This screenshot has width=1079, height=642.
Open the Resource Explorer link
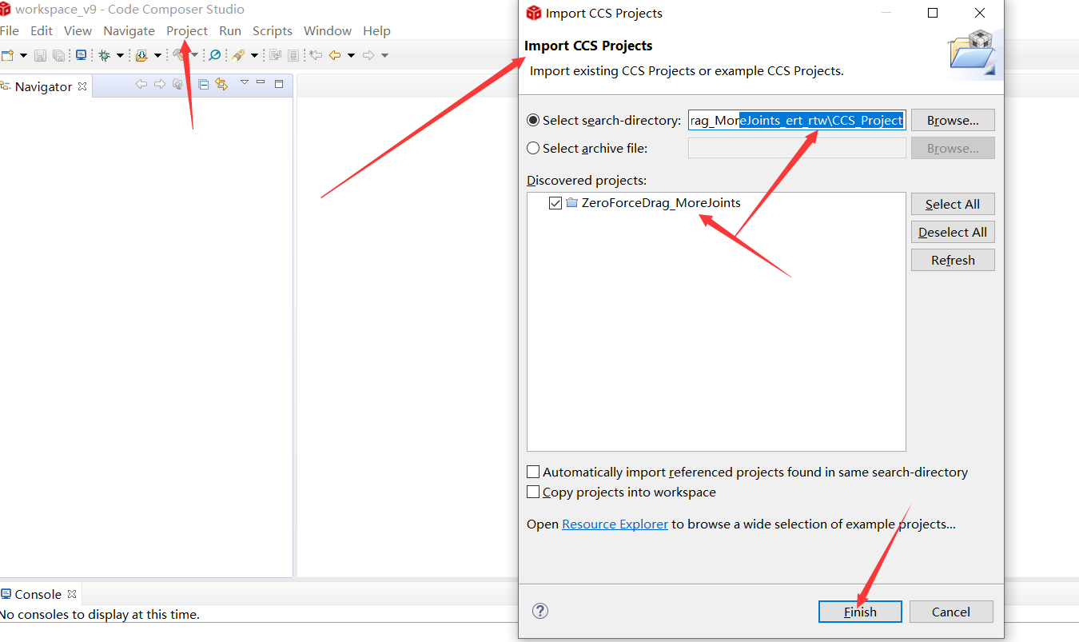pyautogui.click(x=615, y=524)
